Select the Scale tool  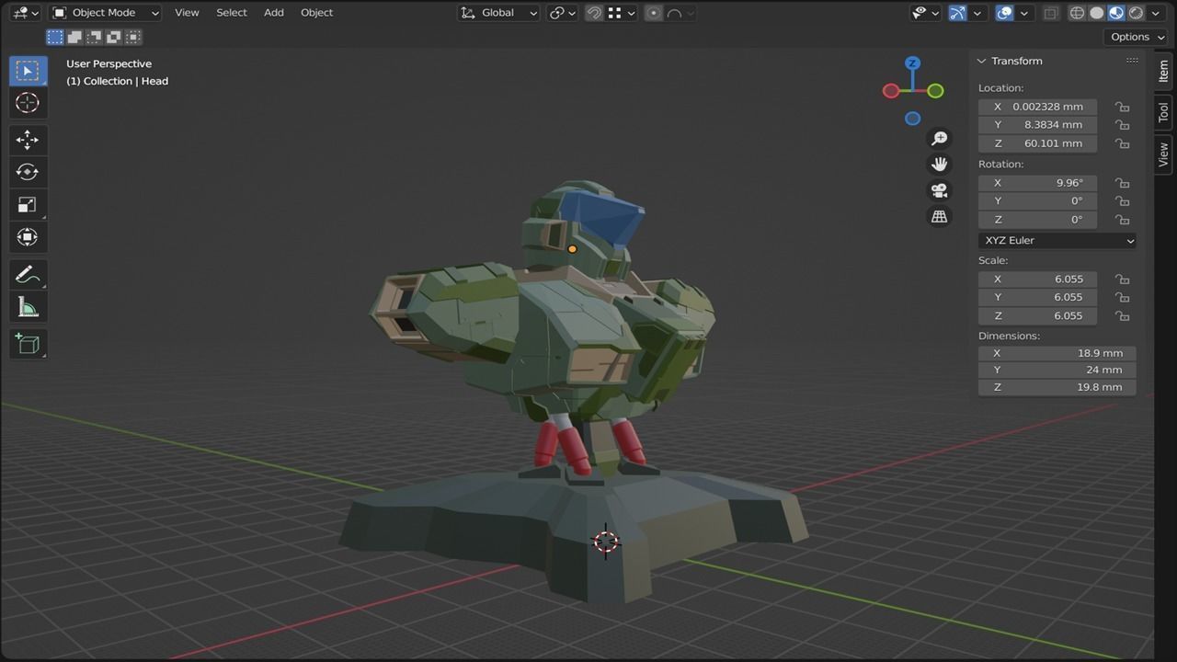[28, 204]
